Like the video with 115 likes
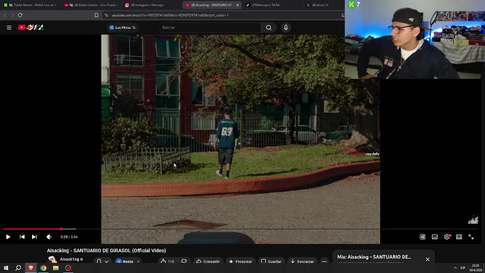Viewport: 485px width, 273px height. point(167,261)
